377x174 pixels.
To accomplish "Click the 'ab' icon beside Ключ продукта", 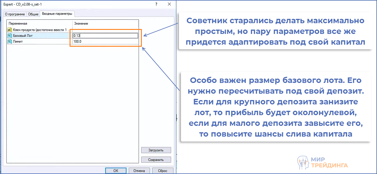I will [9, 30].
